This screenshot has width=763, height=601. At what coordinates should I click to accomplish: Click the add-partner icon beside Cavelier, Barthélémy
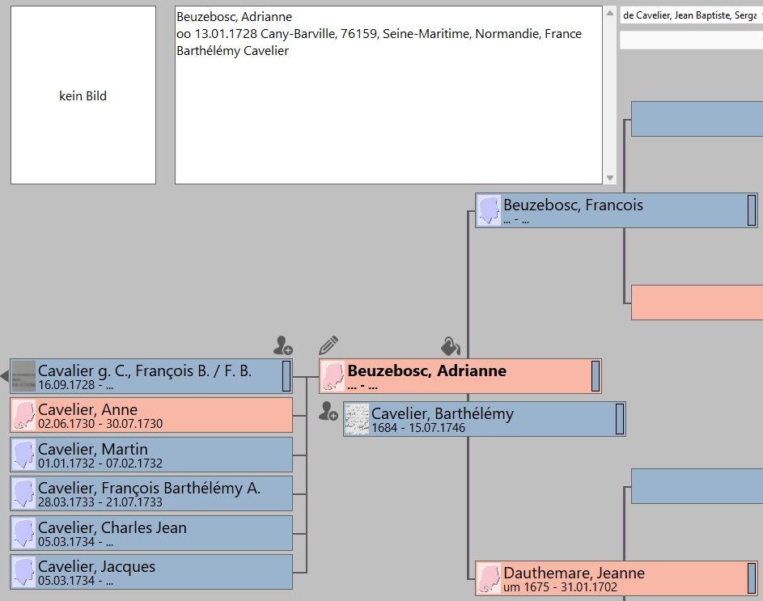329,411
